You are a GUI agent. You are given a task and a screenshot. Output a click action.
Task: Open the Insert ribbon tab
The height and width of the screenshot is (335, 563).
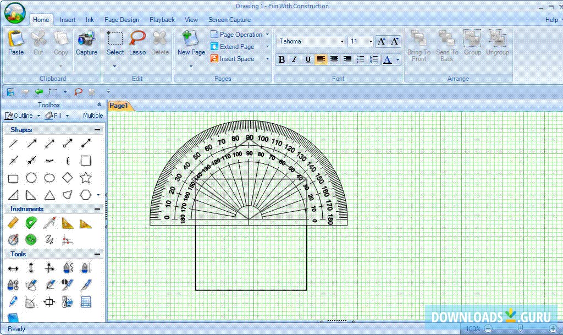[68, 20]
